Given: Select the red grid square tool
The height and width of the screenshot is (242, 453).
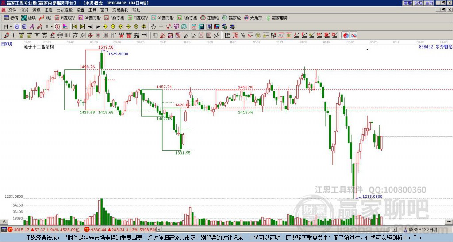Looking at the screenshot, I should pyautogui.click(x=201, y=35).
